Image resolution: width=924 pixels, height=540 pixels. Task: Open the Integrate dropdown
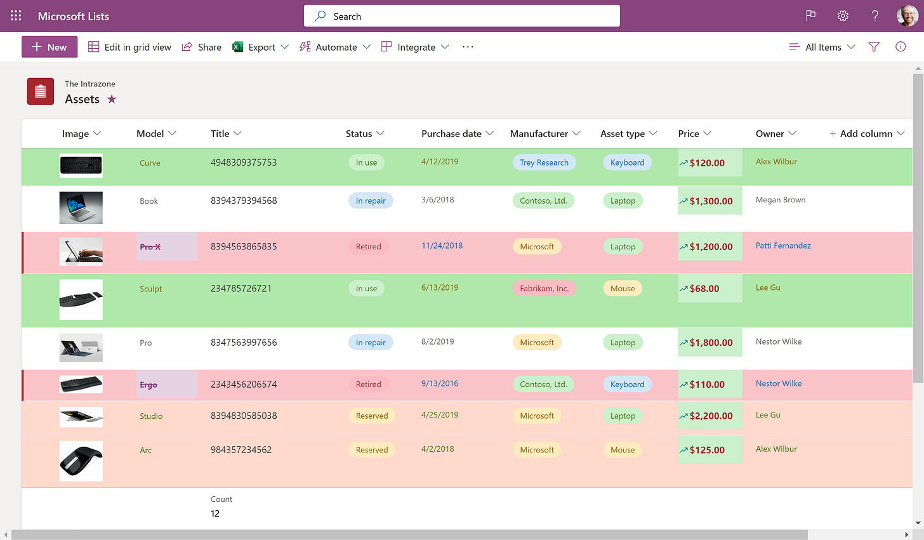click(x=415, y=47)
